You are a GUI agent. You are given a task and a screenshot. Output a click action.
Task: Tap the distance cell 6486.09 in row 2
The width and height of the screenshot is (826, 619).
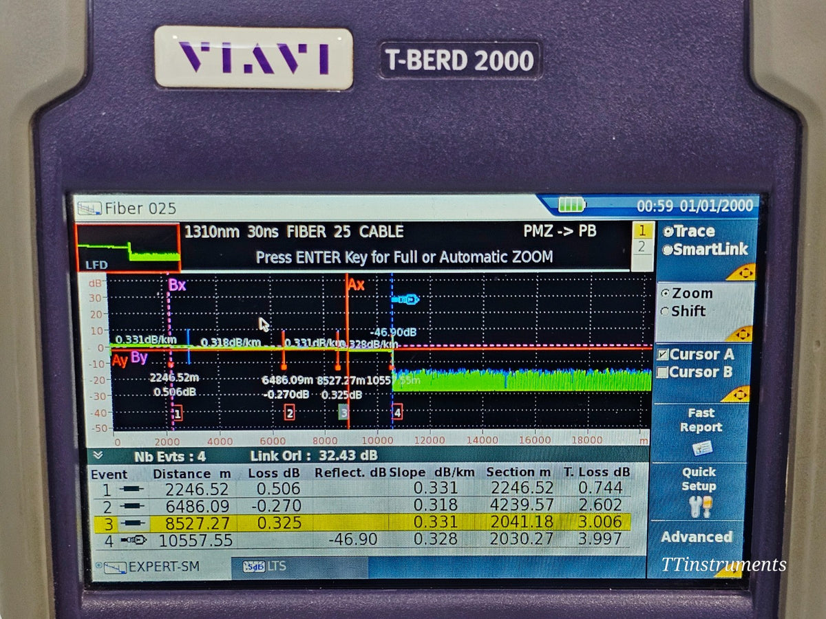(x=198, y=506)
